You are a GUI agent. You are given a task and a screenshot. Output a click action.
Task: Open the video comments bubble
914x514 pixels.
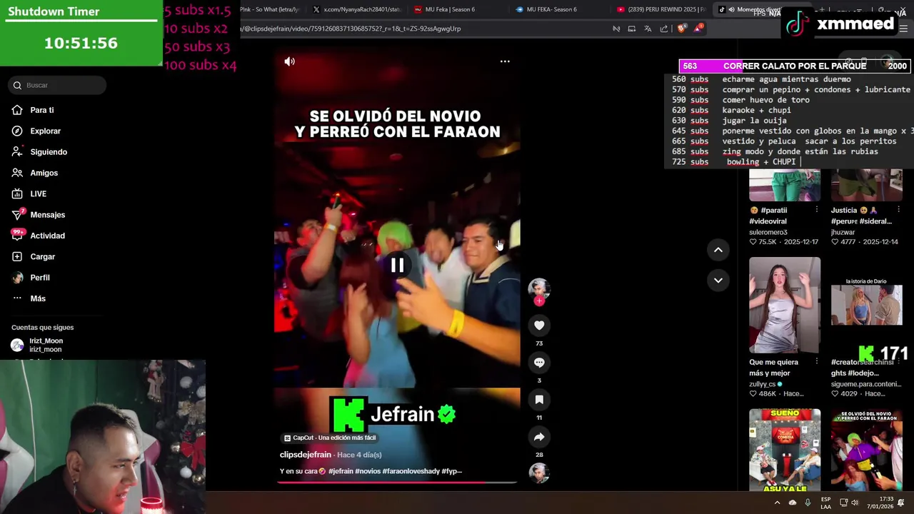[x=539, y=363]
